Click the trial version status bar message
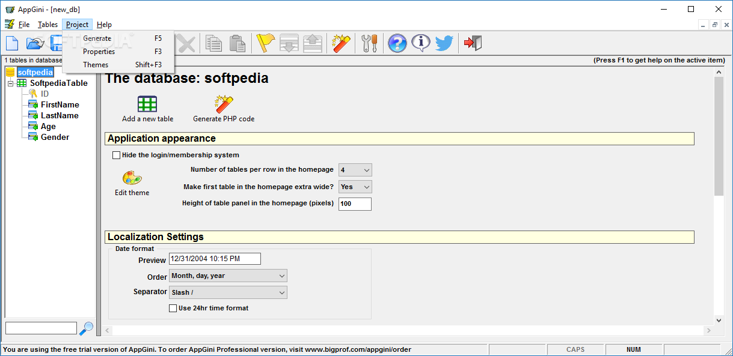 pyautogui.click(x=207, y=349)
